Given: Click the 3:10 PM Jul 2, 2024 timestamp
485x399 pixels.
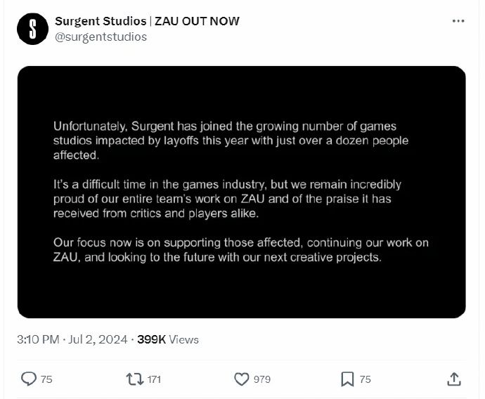Looking at the screenshot, I should tap(72, 339).
